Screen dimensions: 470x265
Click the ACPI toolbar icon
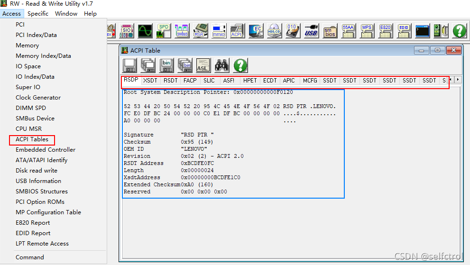(x=238, y=31)
